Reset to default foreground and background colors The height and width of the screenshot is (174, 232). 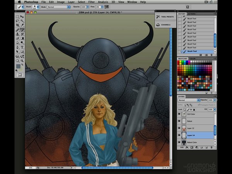tap(16, 71)
